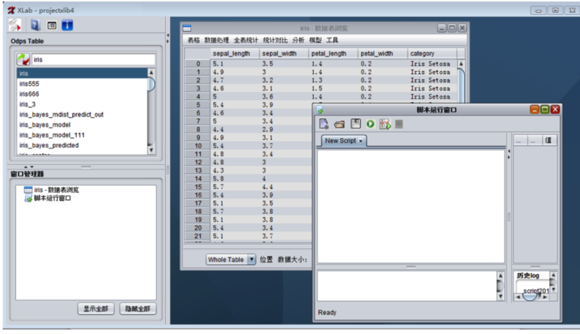
Task: Click the script output pane scroll up arrow
Action: click(501, 275)
